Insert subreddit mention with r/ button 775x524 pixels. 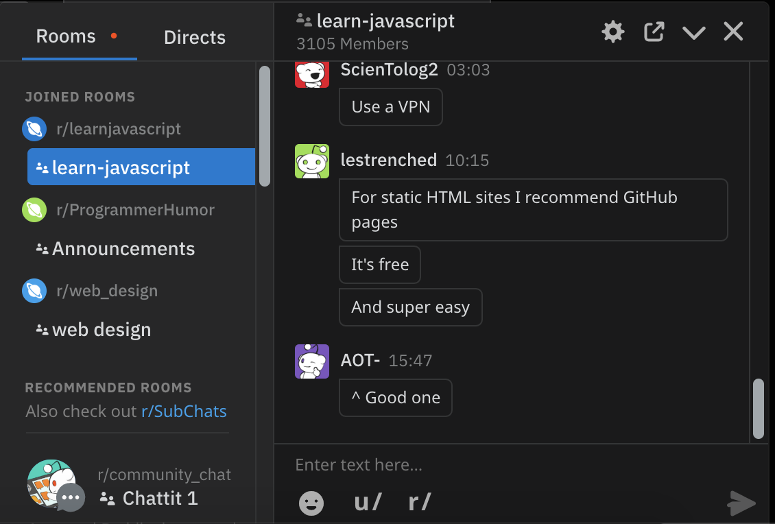pos(419,503)
